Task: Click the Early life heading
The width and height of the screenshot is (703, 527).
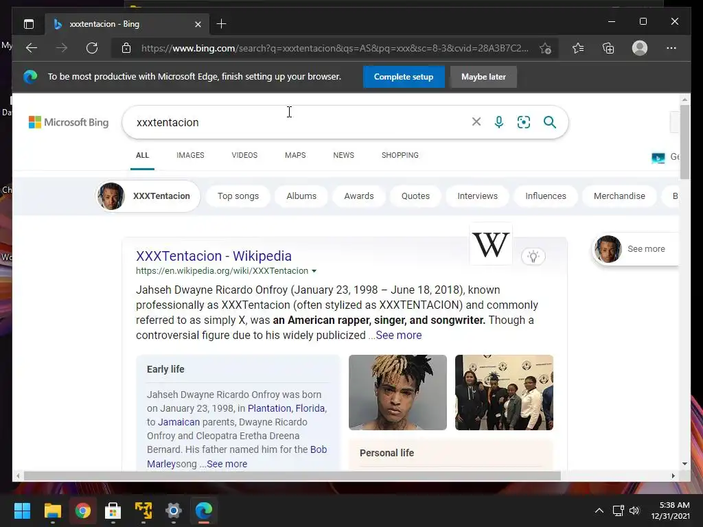Action: [x=165, y=369]
